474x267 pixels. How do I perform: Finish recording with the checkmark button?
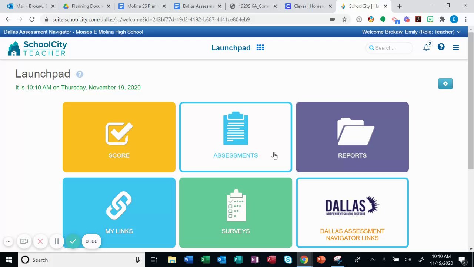[73, 241]
